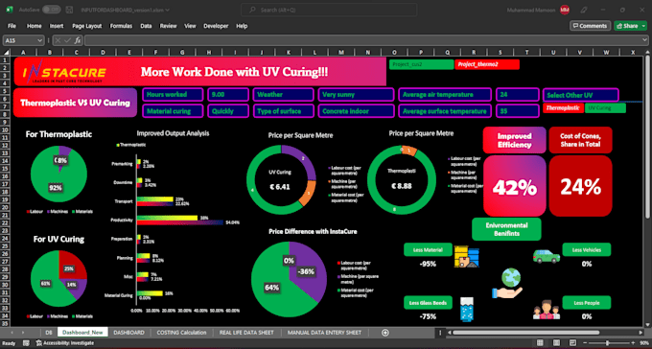
Task: Switch to the DB sheet tab
Action: pos(49,333)
